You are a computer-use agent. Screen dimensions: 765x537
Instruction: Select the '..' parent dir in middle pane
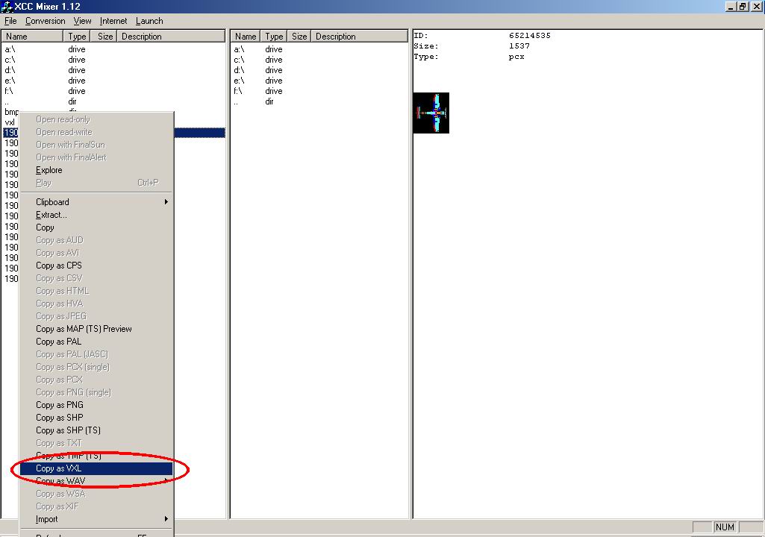[x=236, y=101]
